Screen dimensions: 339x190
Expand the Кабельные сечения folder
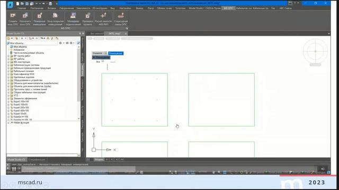(x=8, y=71)
